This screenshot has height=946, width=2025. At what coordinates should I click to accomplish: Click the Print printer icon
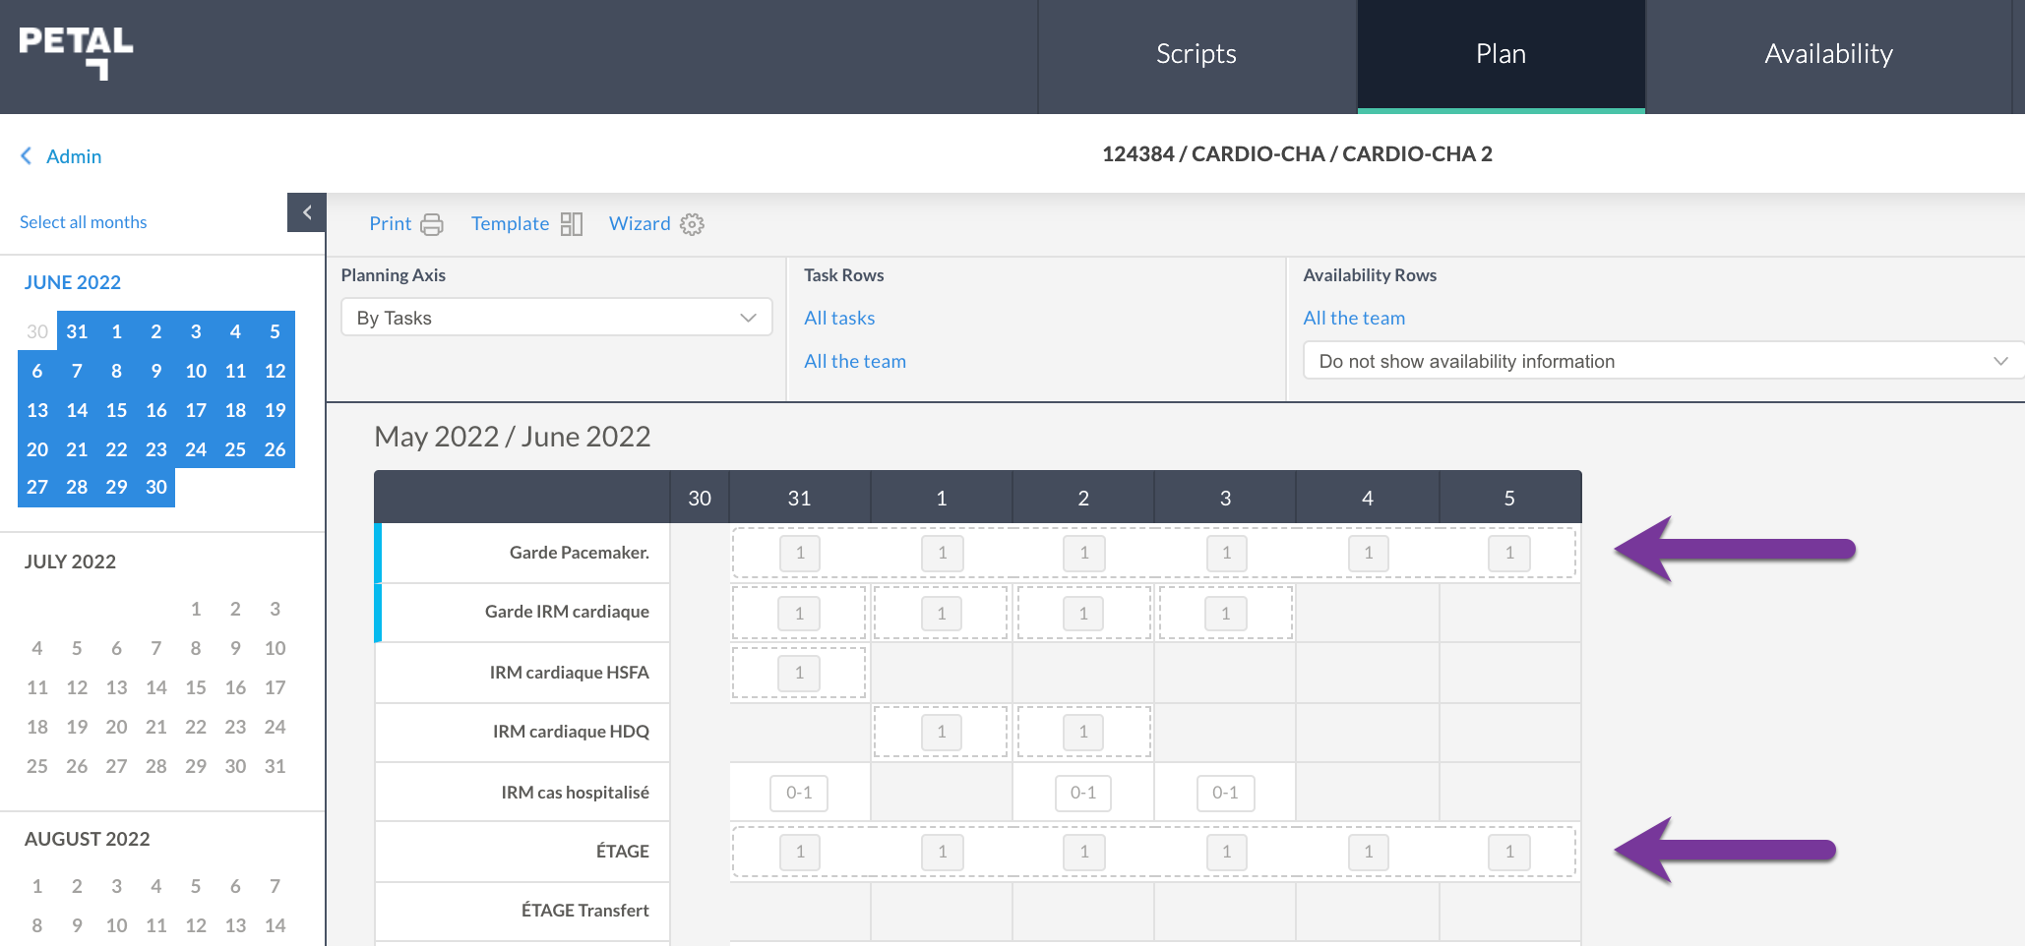pyautogui.click(x=431, y=224)
